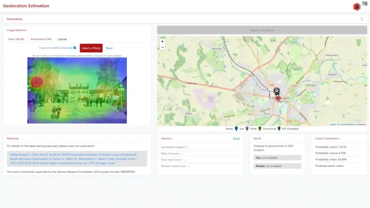
Task: Click 'You: not available' result field
Action: click(x=277, y=157)
